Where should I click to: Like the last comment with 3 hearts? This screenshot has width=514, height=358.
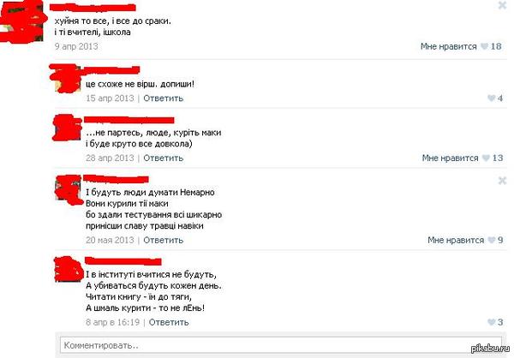pyautogui.click(x=491, y=322)
